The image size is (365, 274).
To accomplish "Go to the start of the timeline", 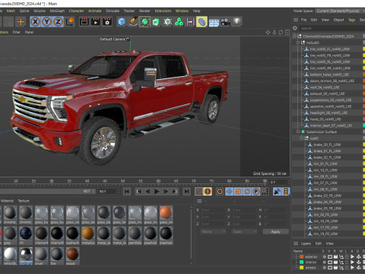I will coord(127,191).
